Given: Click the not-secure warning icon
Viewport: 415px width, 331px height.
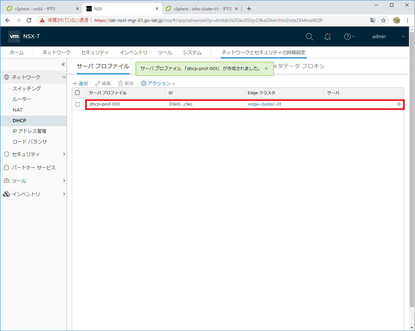Looking at the screenshot, I should (x=42, y=20).
